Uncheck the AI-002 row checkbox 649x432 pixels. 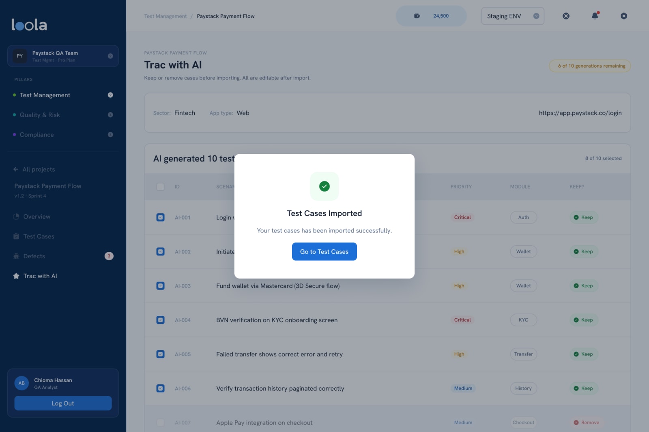tap(161, 251)
